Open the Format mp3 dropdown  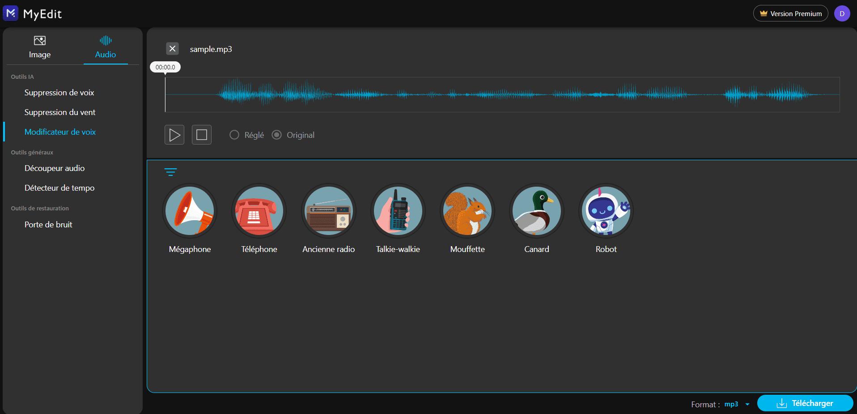[735, 404]
